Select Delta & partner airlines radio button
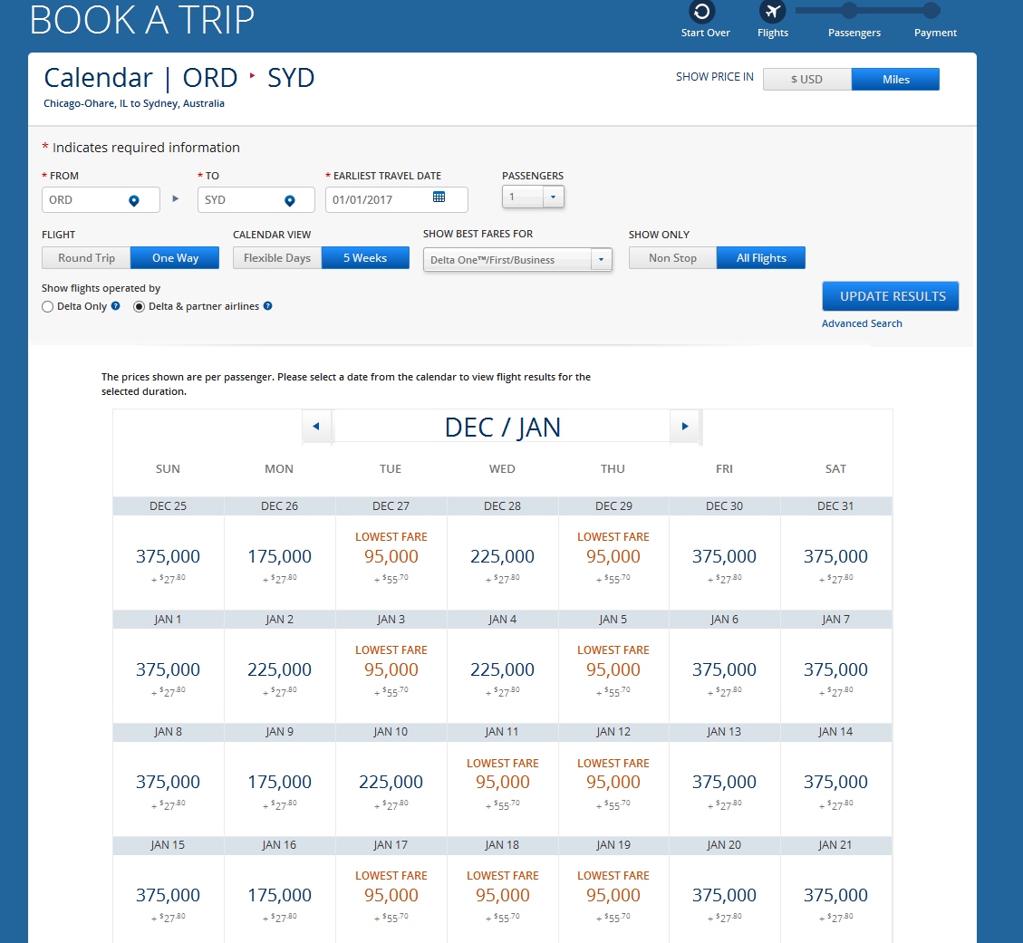1023x943 pixels. click(x=140, y=307)
